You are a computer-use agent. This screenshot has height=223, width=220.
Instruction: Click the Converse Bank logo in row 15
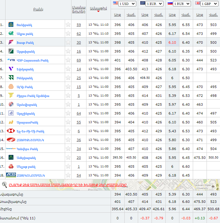(11, 148)
